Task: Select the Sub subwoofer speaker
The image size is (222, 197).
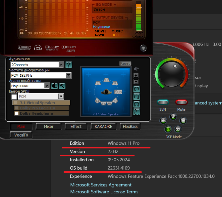Action: pos(118,92)
